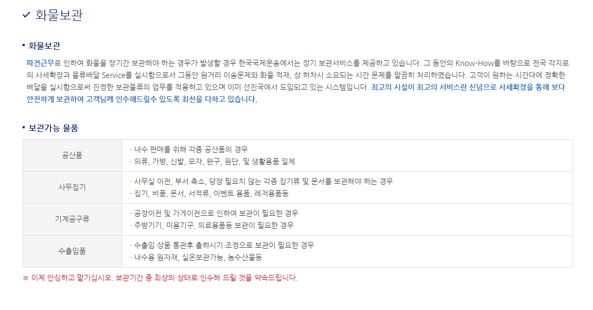This screenshot has width=593, height=310.
Task: Click the red notice starting 이제 안심하고 맡기십시오
Action: point(161,278)
